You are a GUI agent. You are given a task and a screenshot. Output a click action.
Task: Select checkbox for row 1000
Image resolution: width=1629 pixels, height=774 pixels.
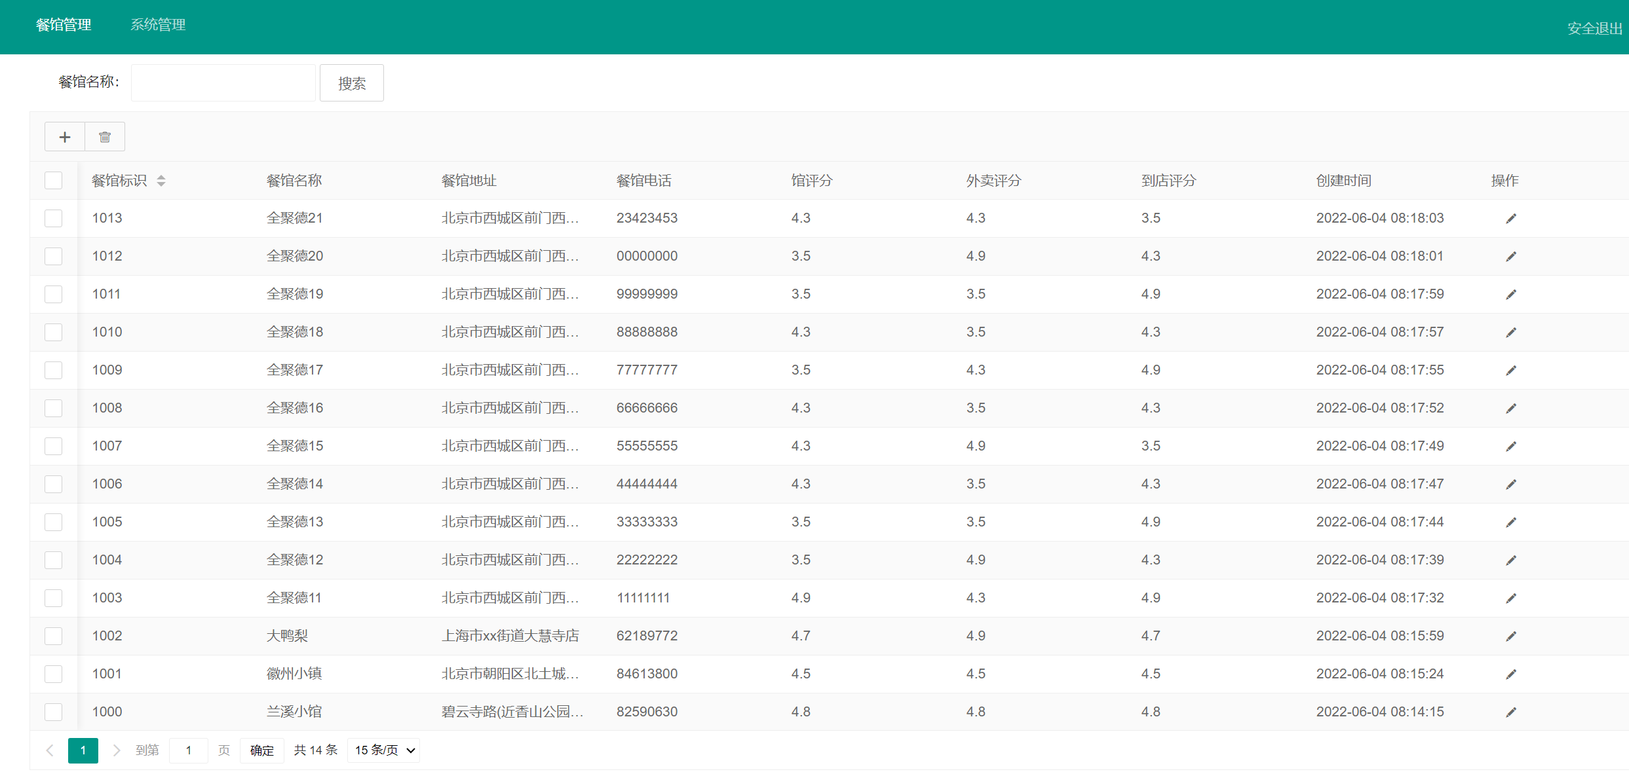pyautogui.click(x=54, y=712)
